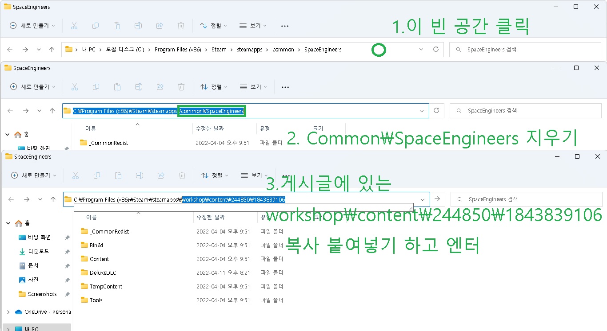
Task: Click the address path field in middle window
Action: pos(246,111)
